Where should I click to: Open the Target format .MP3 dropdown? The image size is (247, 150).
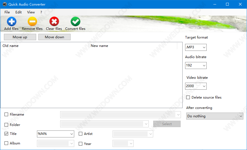pyautogui.click(x=196, y=47)
